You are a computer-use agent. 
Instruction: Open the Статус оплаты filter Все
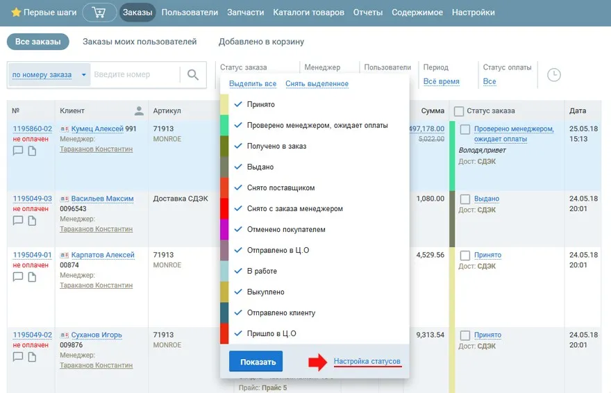point(489,82)
